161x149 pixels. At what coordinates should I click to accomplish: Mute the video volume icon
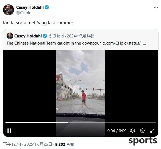tap(132, 131)
